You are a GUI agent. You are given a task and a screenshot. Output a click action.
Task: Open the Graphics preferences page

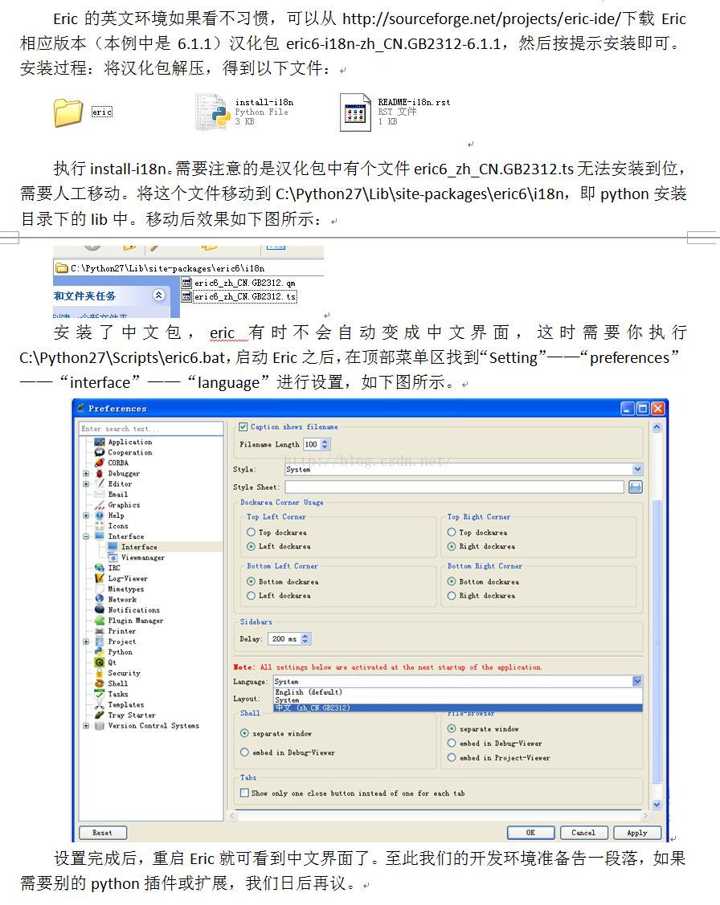pos(124,504)
